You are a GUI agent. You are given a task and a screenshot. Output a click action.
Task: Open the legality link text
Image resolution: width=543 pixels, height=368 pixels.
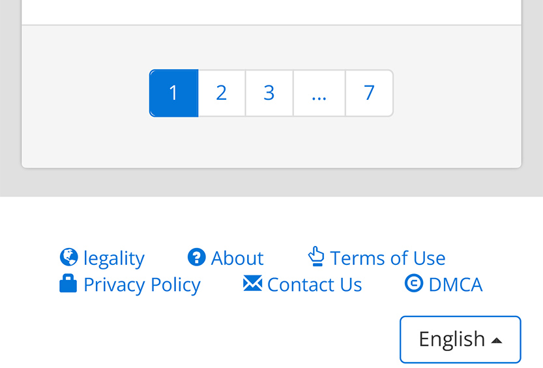coord(114,258)
